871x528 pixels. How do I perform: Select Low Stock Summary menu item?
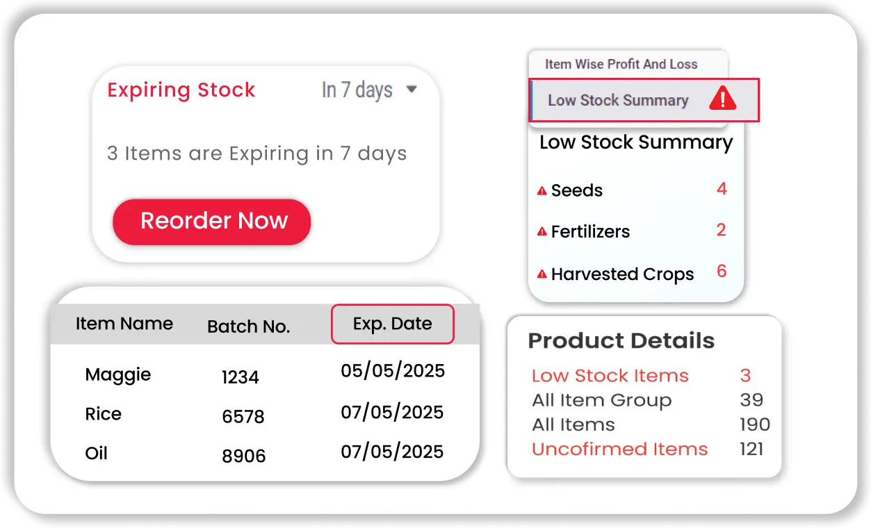(x=617, y=100)
